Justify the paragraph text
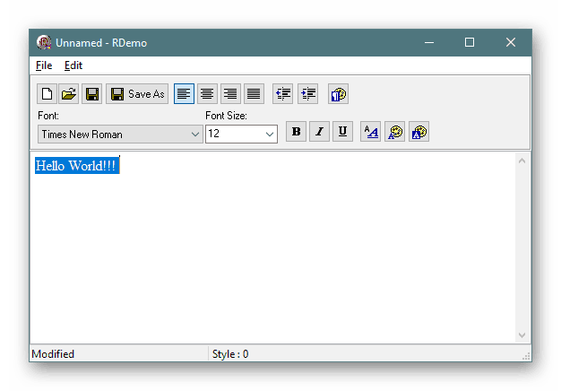This screenshot has width=561, height=391. point(254,94)
